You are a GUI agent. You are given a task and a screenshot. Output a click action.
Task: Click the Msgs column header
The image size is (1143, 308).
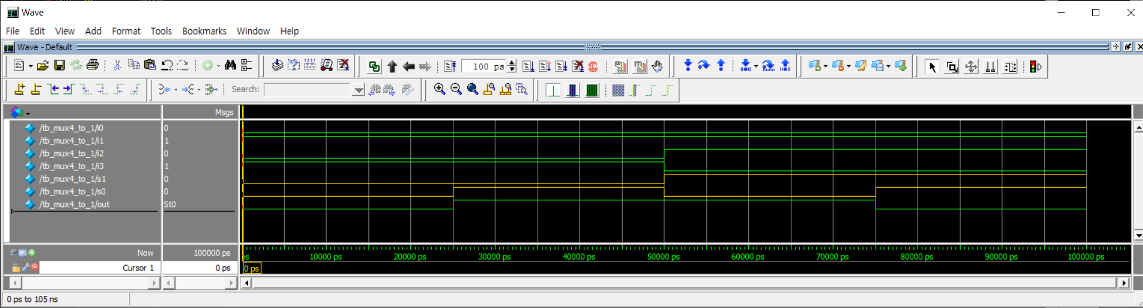pyautogui.click(x=224, y=112)
